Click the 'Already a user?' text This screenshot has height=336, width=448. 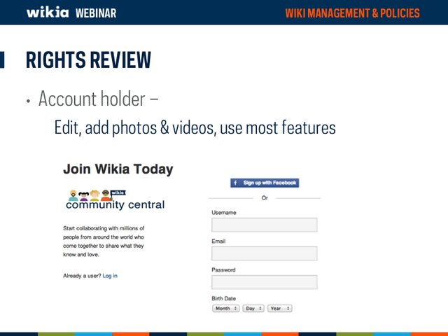tap(82, 276)
